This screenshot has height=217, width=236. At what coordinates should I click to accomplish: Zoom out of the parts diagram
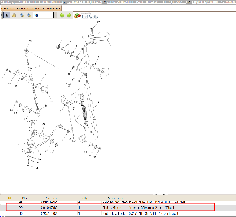click(x=29, y=15)
